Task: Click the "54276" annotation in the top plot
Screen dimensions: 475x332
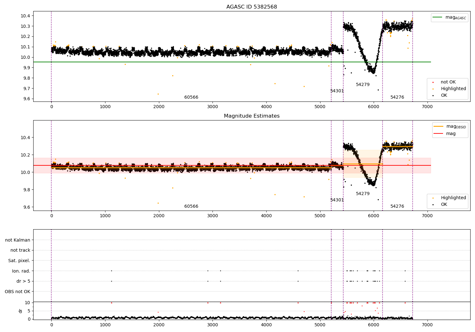Action: (x=397, y=97)
